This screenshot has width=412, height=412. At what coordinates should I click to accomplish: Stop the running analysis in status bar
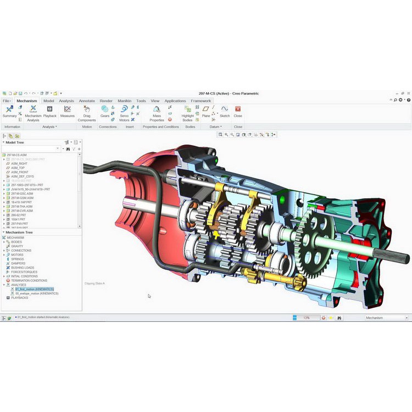pyautogui.click(x=324, y=318)
